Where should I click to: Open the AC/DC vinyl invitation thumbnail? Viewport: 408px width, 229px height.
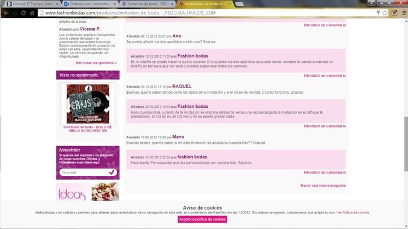[x=87, y=104]
